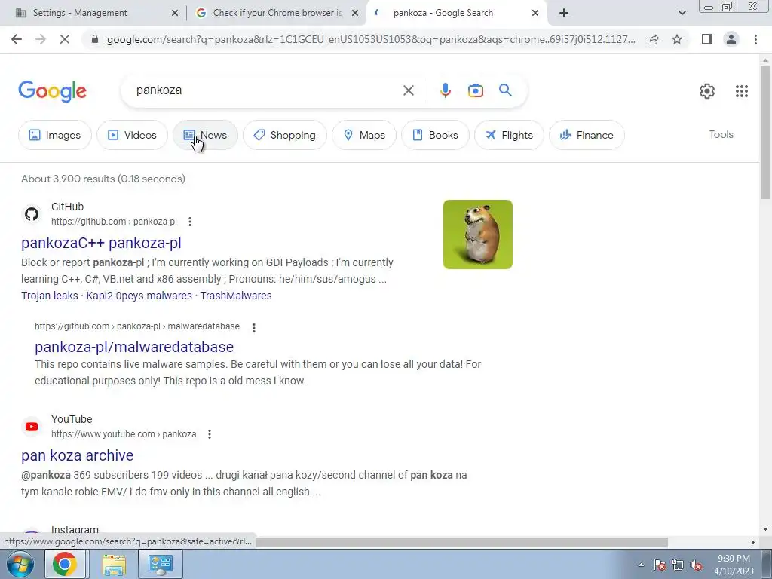Filter results by Maps
This screenshot has height=579, width=772.
[x=364, y=135]
